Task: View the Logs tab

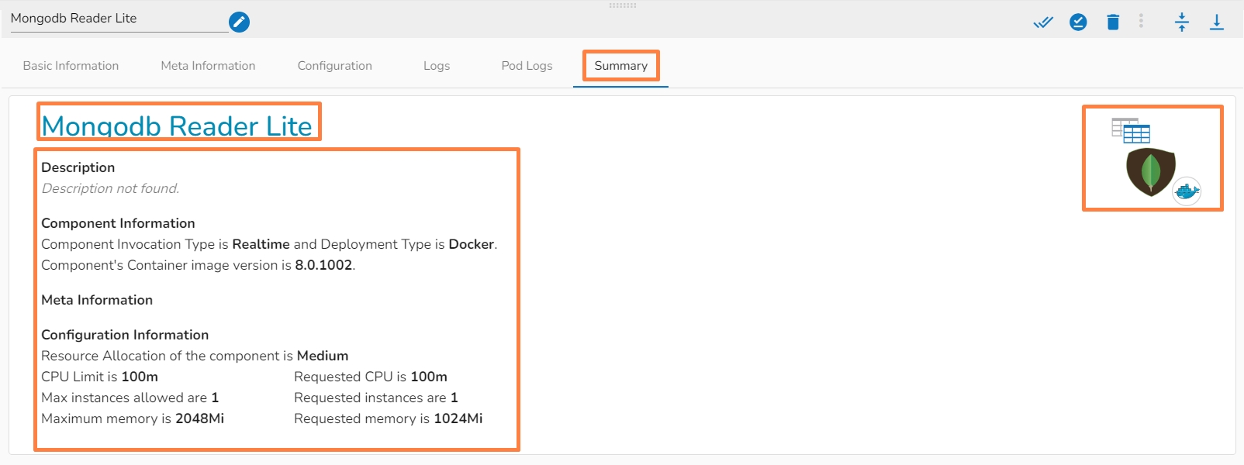Action: [437, 66]
